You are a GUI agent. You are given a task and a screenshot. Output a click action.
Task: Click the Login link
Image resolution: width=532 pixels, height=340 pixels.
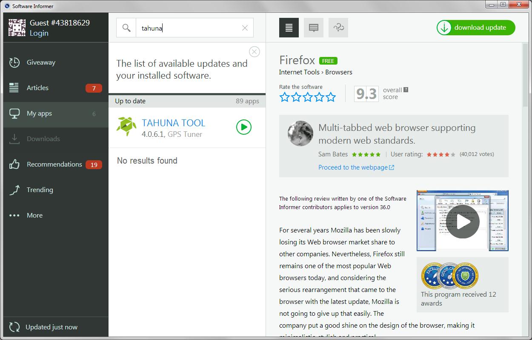point(39,33)
